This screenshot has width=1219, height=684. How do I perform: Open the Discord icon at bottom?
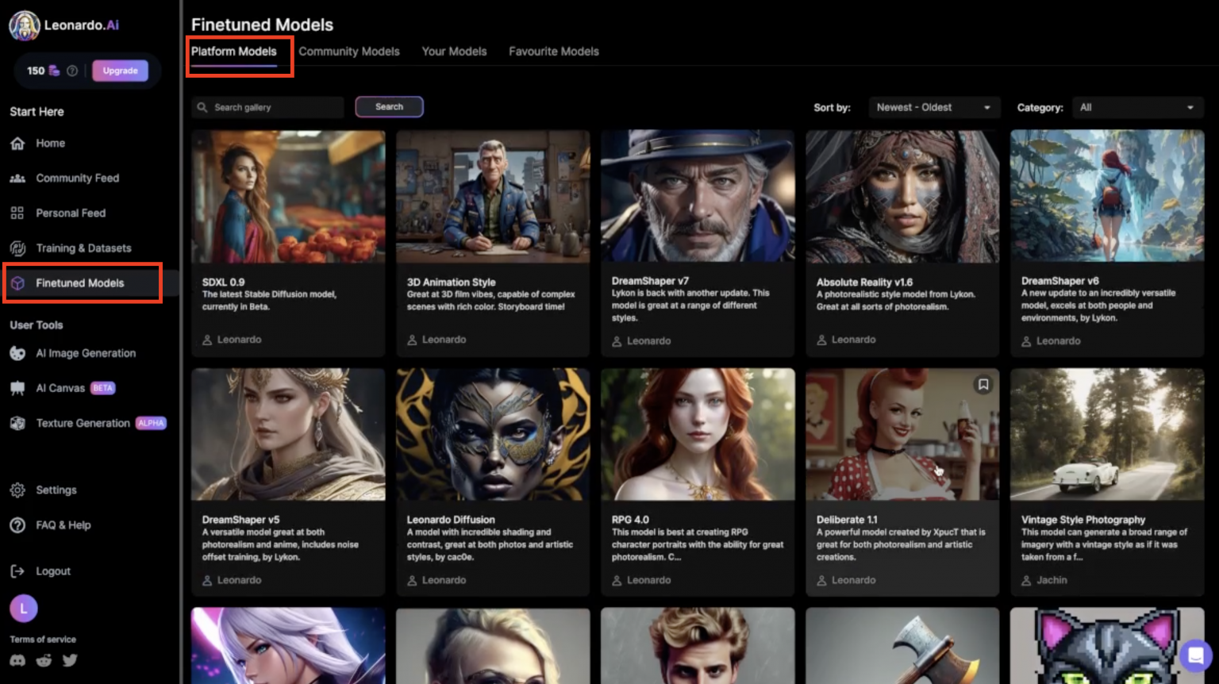(17, 660)
